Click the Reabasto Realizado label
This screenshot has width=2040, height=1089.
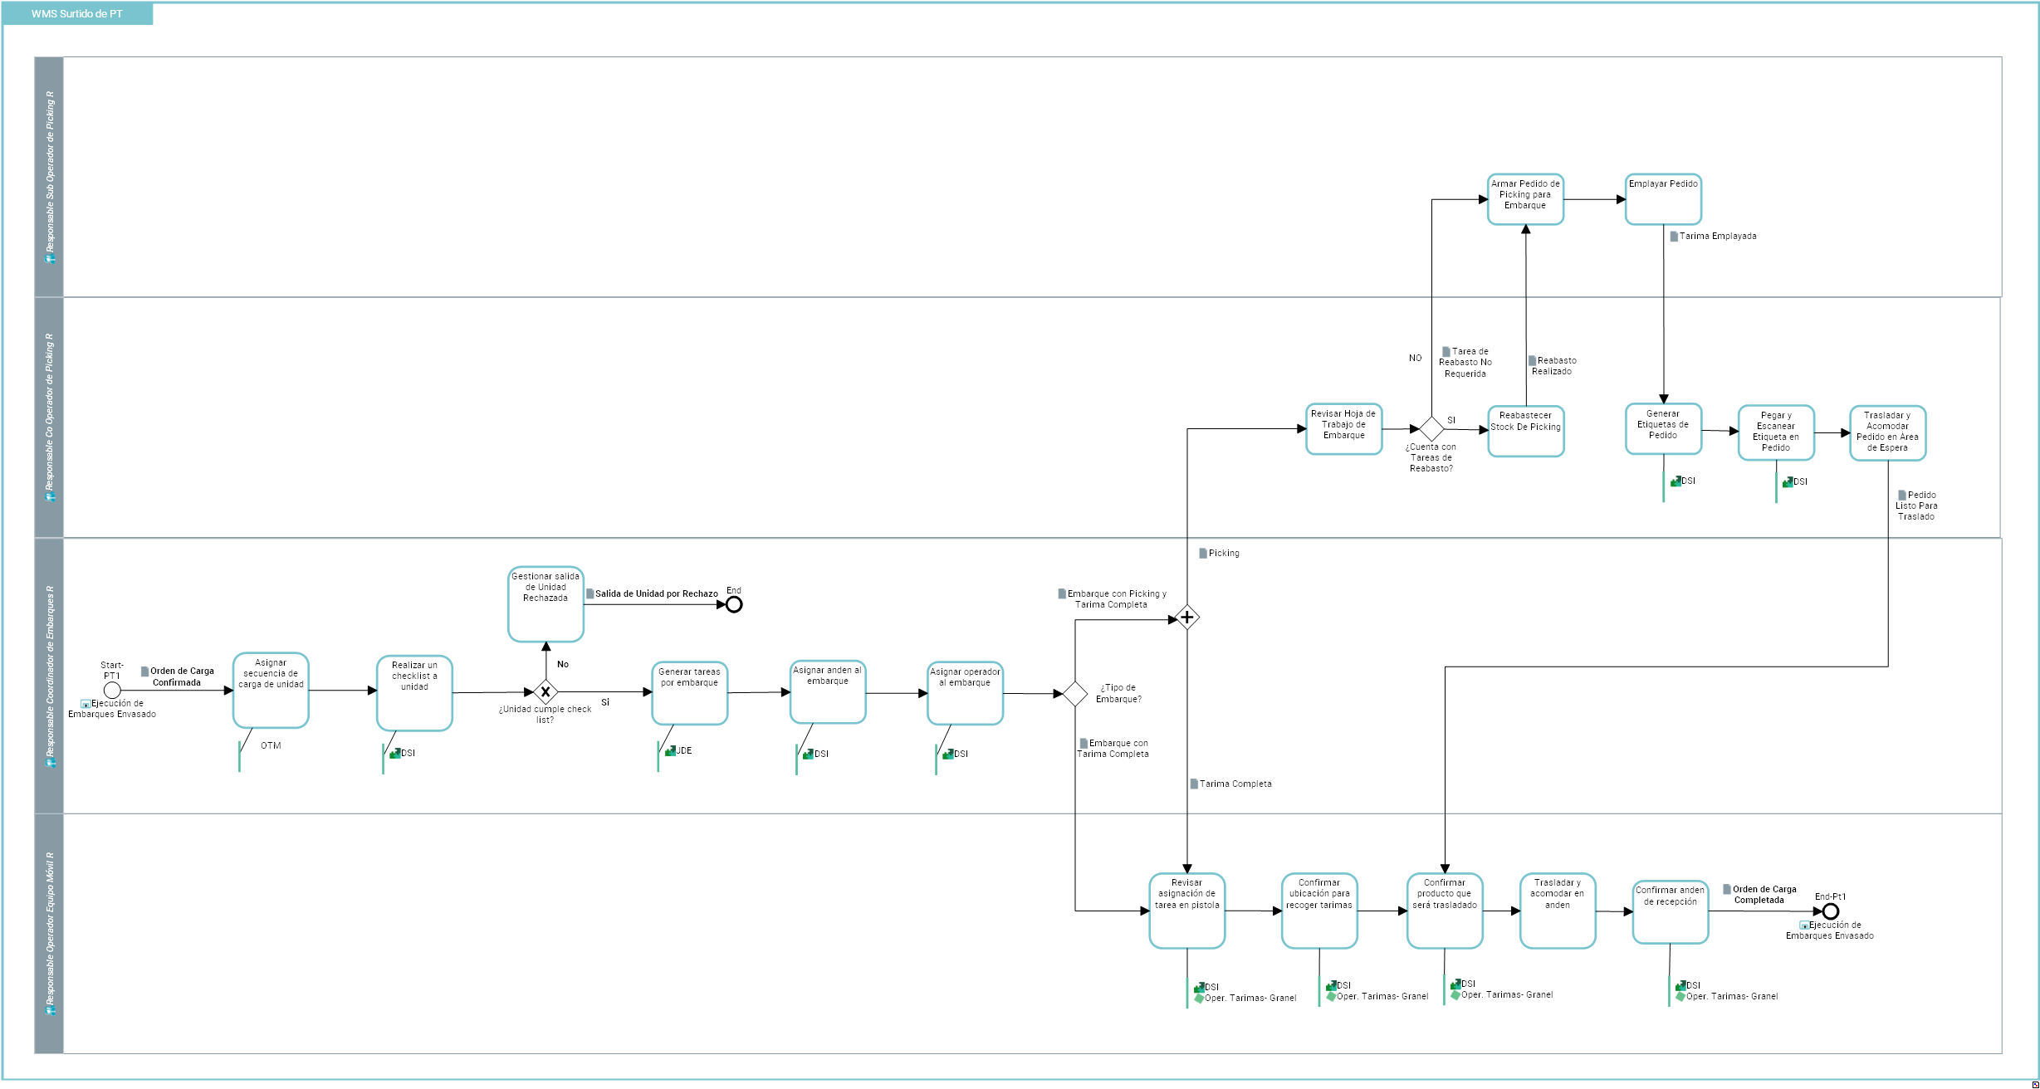pyautogui.click(x=1553, y=366)
